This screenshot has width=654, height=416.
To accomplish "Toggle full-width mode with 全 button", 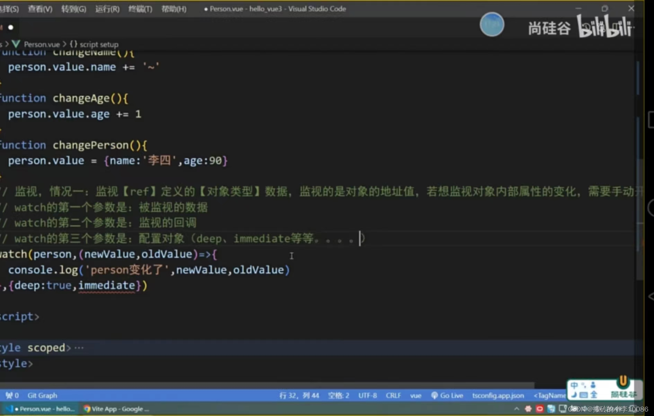I will coord(593,395).
